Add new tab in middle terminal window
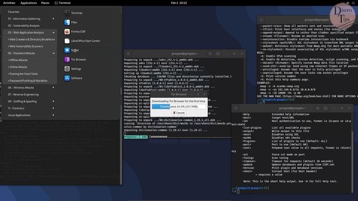The height and width of the screenshot is (201, 358). tap(128, 54)
